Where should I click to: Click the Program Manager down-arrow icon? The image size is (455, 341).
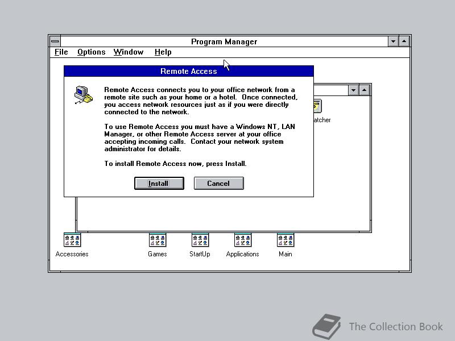[393, 41]
